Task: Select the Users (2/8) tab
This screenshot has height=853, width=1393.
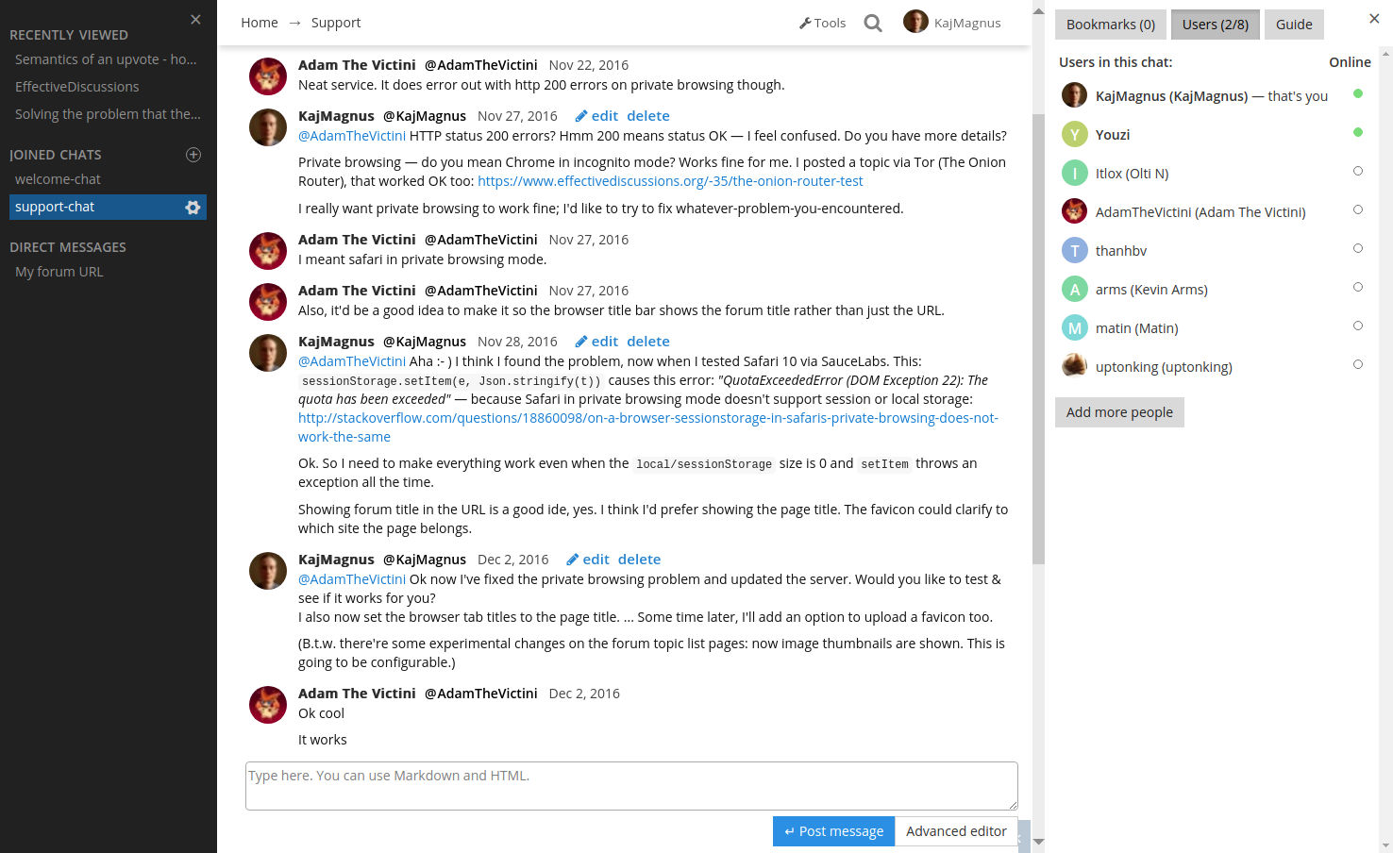Action: click(1215, 25)
